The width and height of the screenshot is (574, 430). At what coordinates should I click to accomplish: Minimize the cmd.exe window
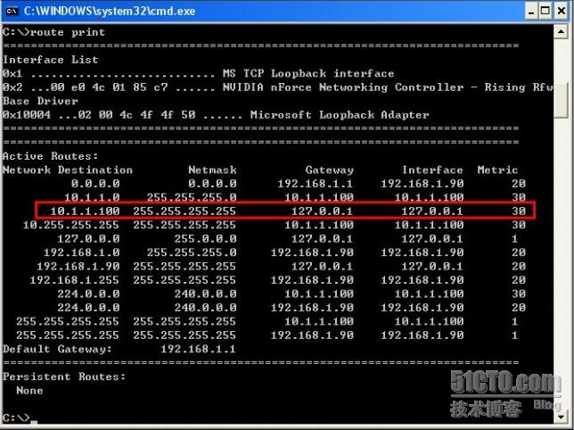coord(531,11)
